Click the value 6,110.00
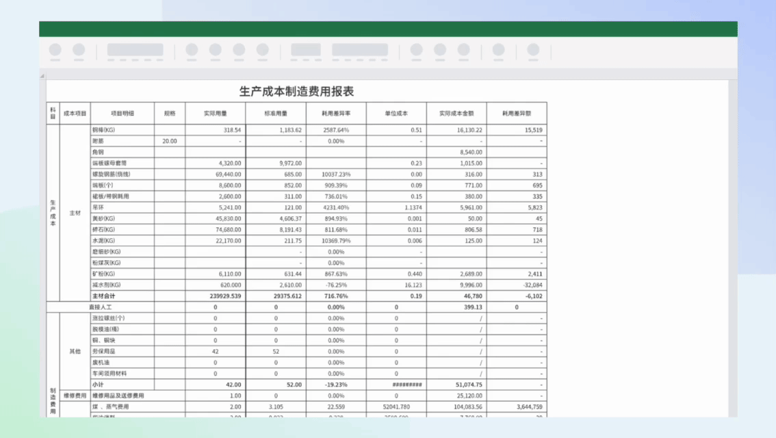 230,274
